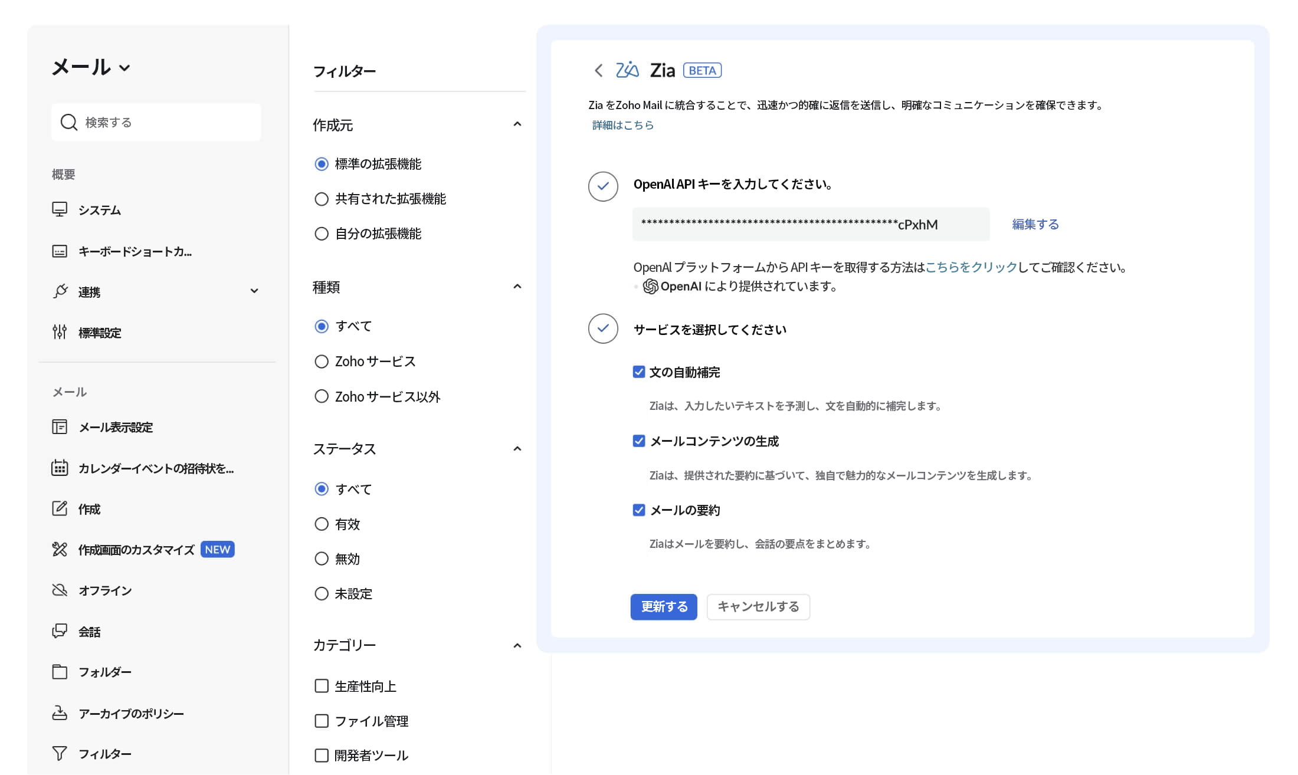The height and width of the screenshot is (775, 1298).
Task: Collapse the ステータス filter section
Action: (x=517, y=449)
